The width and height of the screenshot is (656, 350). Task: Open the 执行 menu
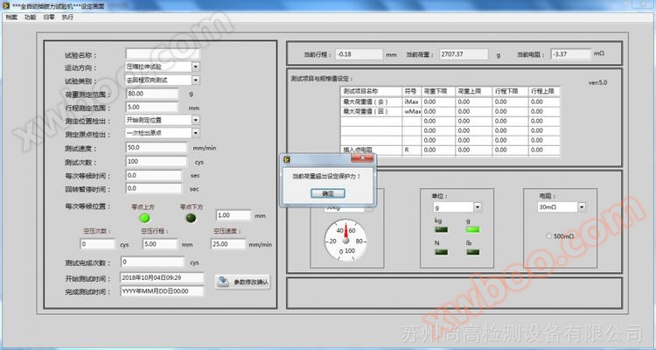68,17
